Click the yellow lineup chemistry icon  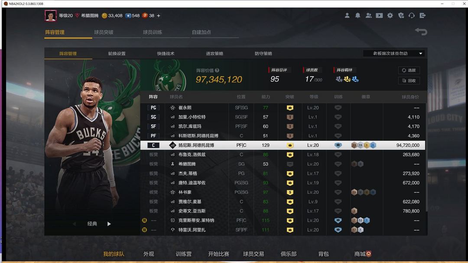[347, 79]
